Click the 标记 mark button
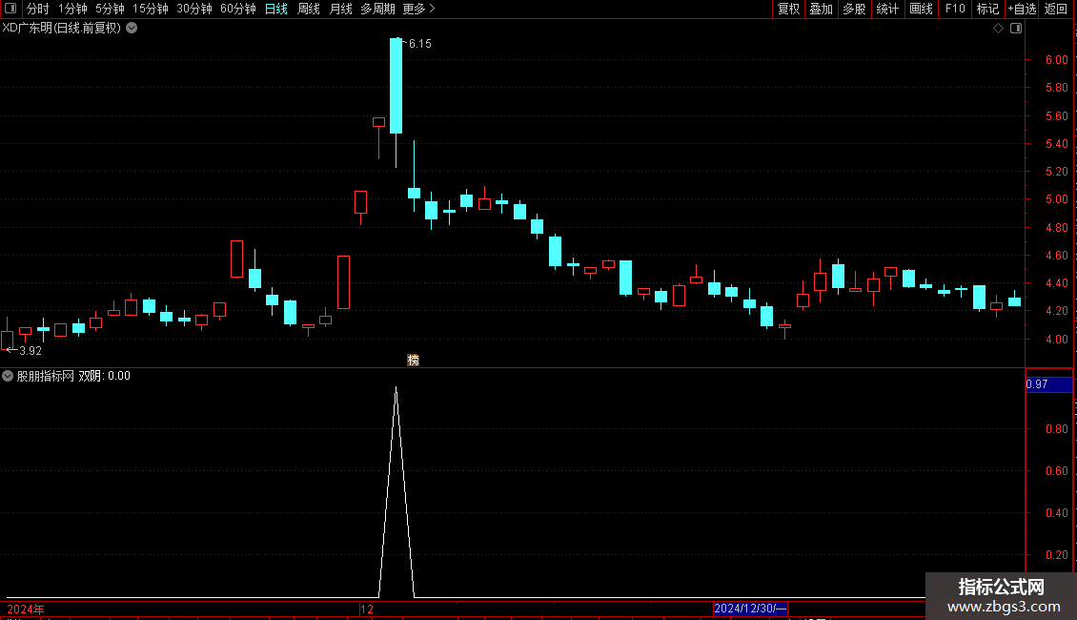1077x620 pixels. coord(987,9)
